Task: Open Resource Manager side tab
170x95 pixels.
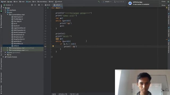Action: [1, 21]
